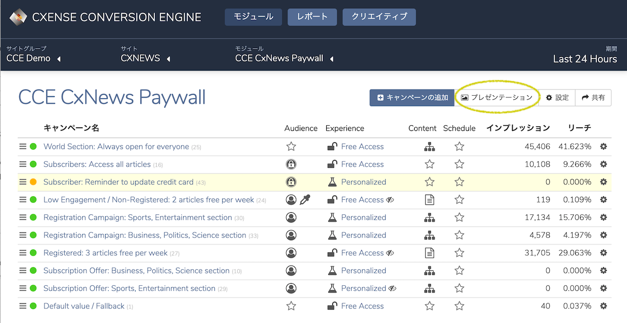Toggle the orange status dot of Subscriber Reminder
Viewport: 627px width, 323px height.
coord(33,182)
